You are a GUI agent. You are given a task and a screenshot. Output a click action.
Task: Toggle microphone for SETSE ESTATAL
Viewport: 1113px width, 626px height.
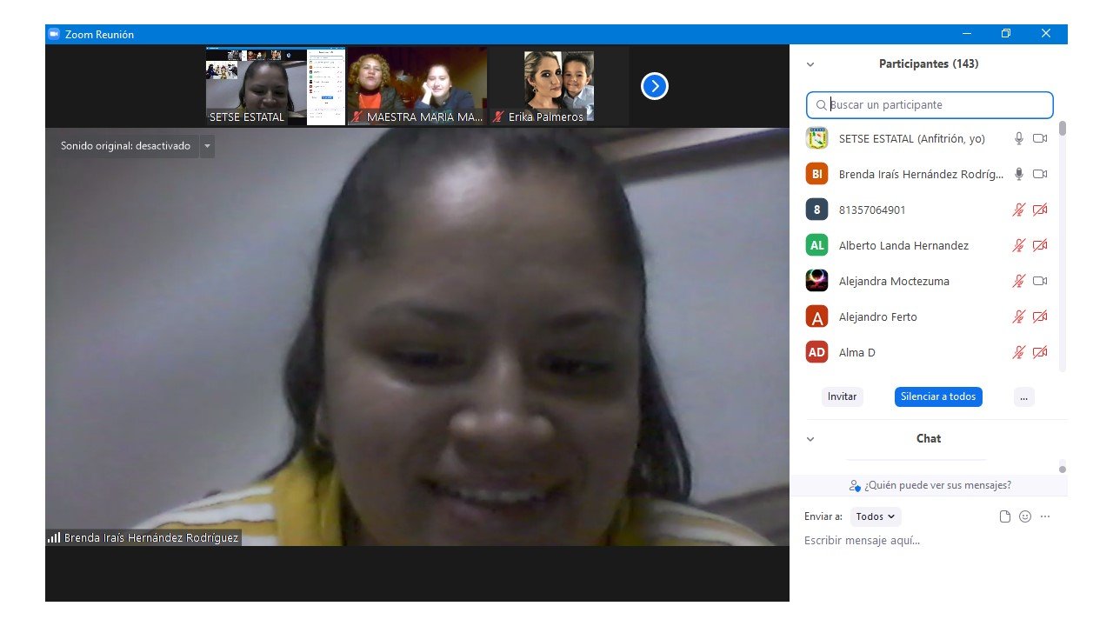(1019, 138)
